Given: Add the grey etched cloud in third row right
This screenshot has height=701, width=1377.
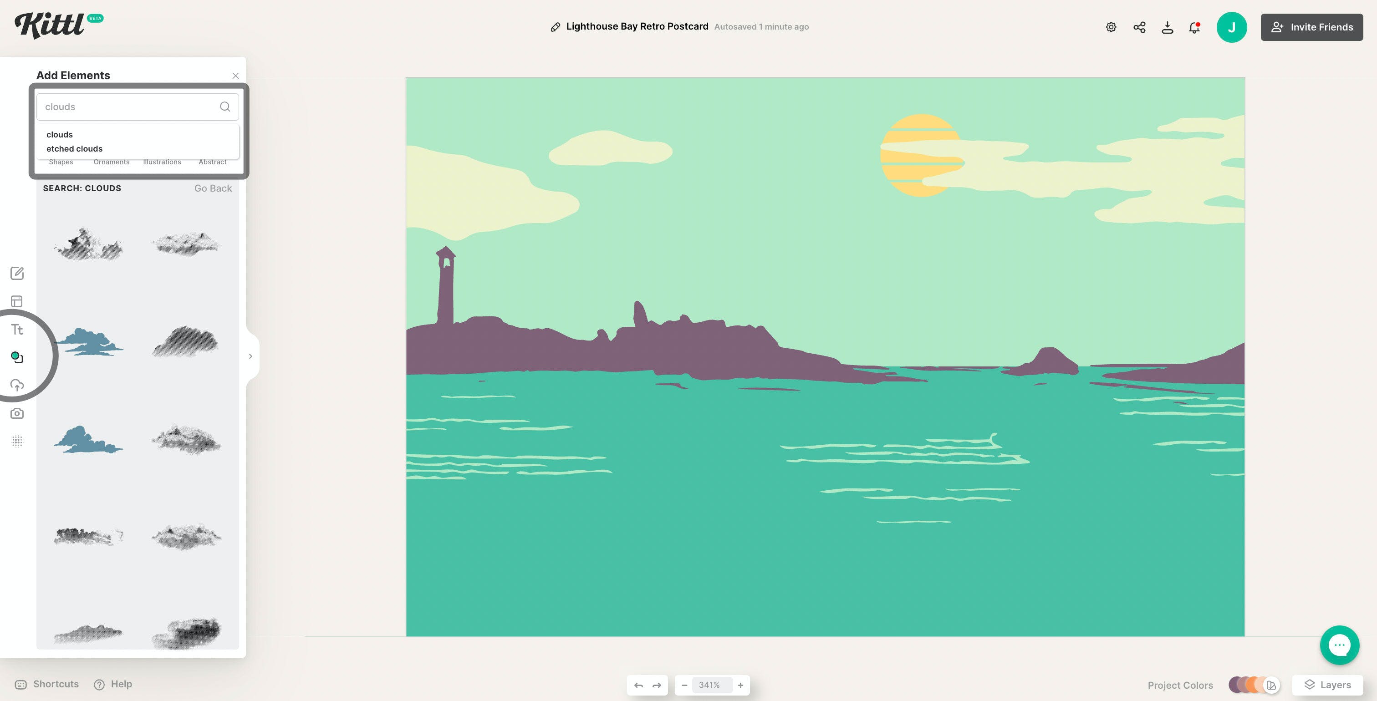Looking at the screenshot, I should (x=186, y=440).
